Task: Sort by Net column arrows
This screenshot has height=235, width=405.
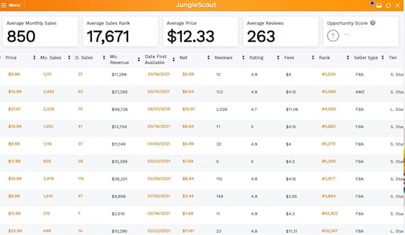Action: tap(208, 58)
